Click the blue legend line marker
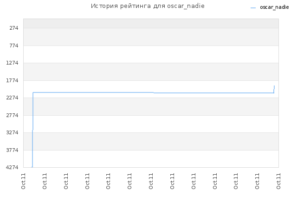 click(253, 8)
